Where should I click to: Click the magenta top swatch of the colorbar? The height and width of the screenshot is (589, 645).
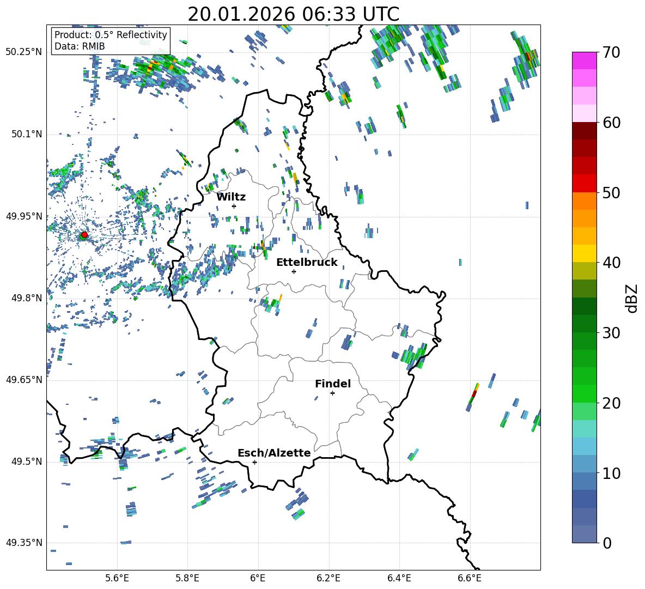click(584, 61)
